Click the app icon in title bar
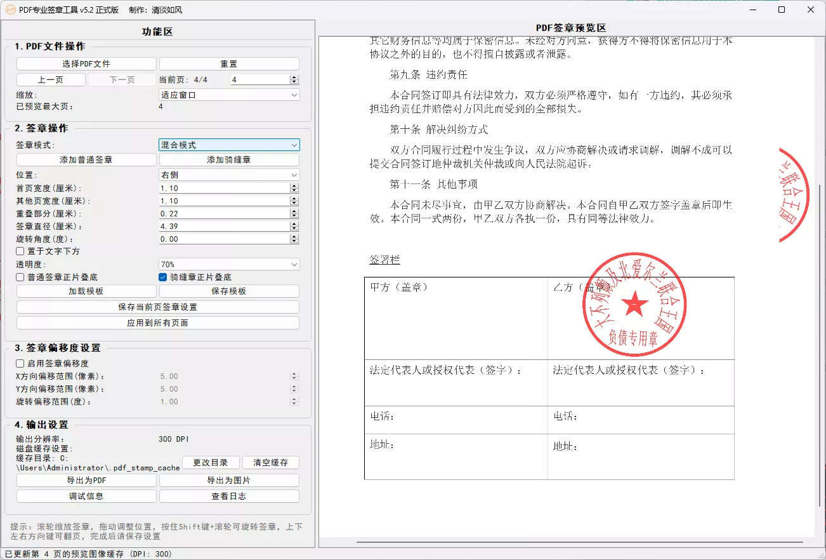This screenshot has width=826, height=560. (x=10, y=10)
